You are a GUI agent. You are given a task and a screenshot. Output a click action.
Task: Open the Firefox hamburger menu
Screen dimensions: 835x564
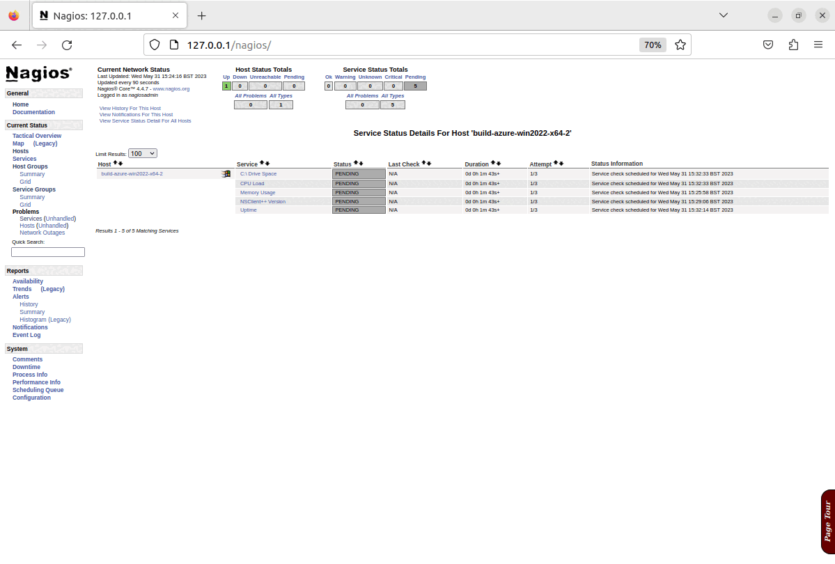pos(818,44)
